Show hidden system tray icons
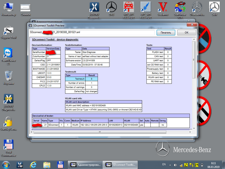 [170, 165]
